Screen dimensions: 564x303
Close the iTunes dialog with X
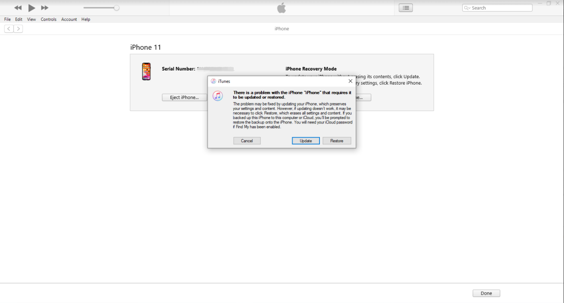click(350, 81)
